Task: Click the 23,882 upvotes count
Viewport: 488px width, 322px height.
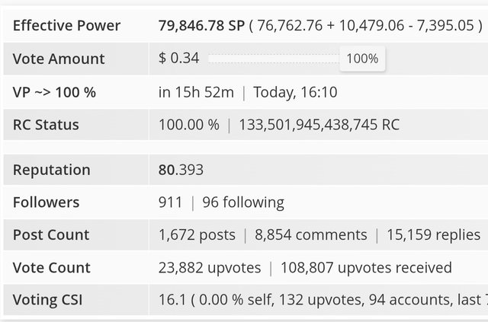Action: pos(210,268)
